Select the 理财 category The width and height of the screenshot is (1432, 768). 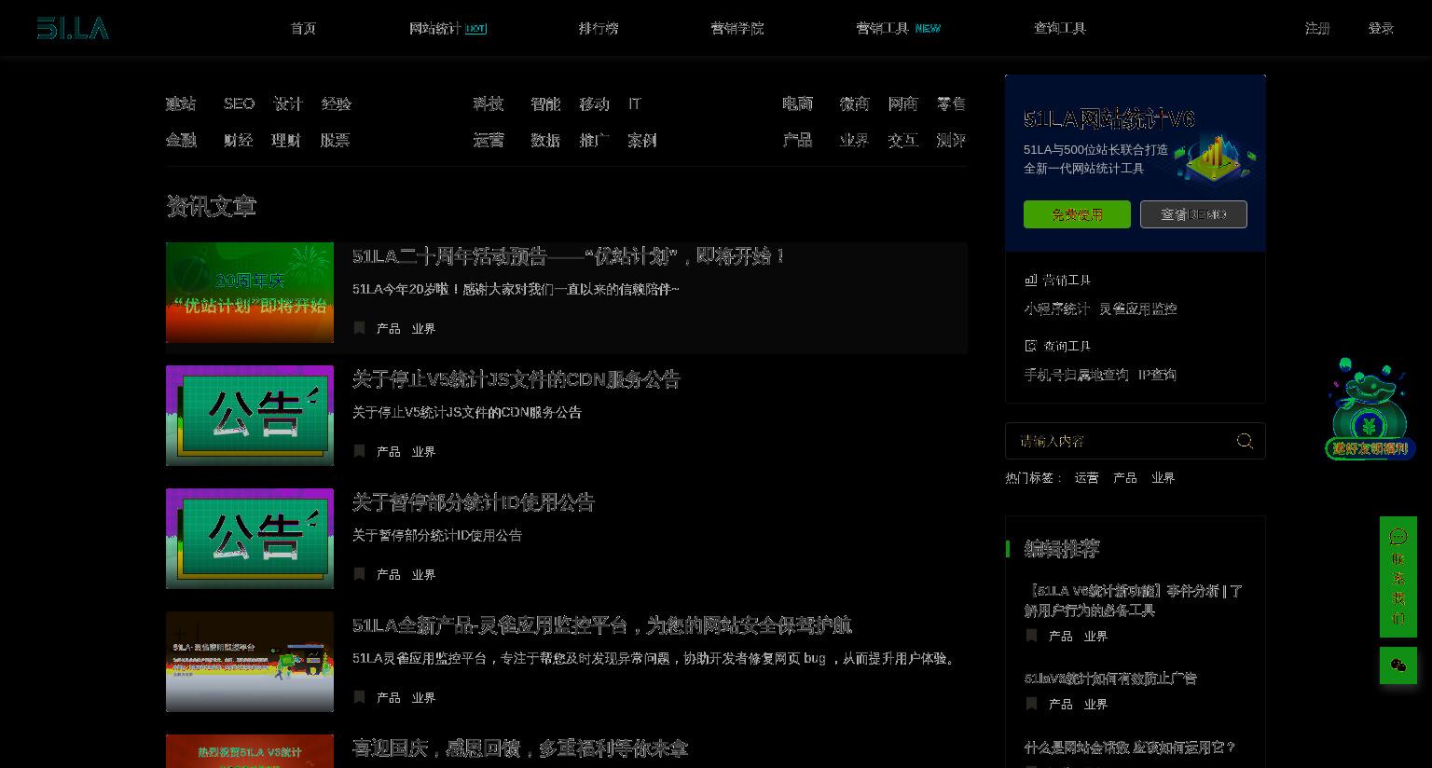point(286,140)
